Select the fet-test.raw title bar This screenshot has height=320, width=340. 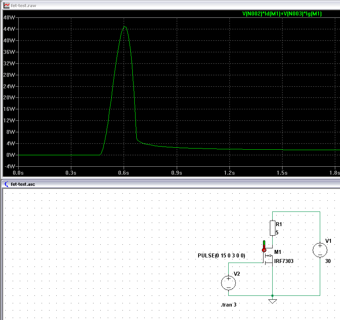170,6
